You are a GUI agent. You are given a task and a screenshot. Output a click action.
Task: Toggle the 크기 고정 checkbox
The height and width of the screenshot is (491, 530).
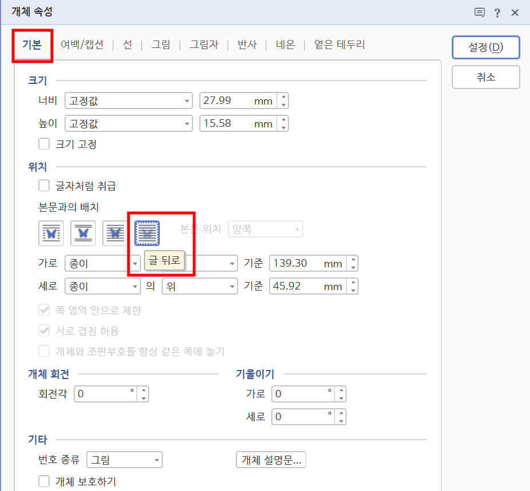pos(44,144)
